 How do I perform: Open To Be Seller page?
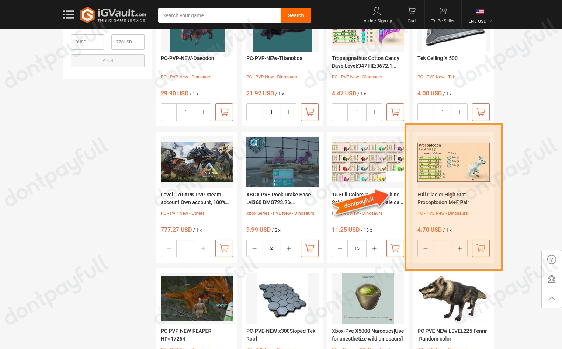click(x=443, y=15)
